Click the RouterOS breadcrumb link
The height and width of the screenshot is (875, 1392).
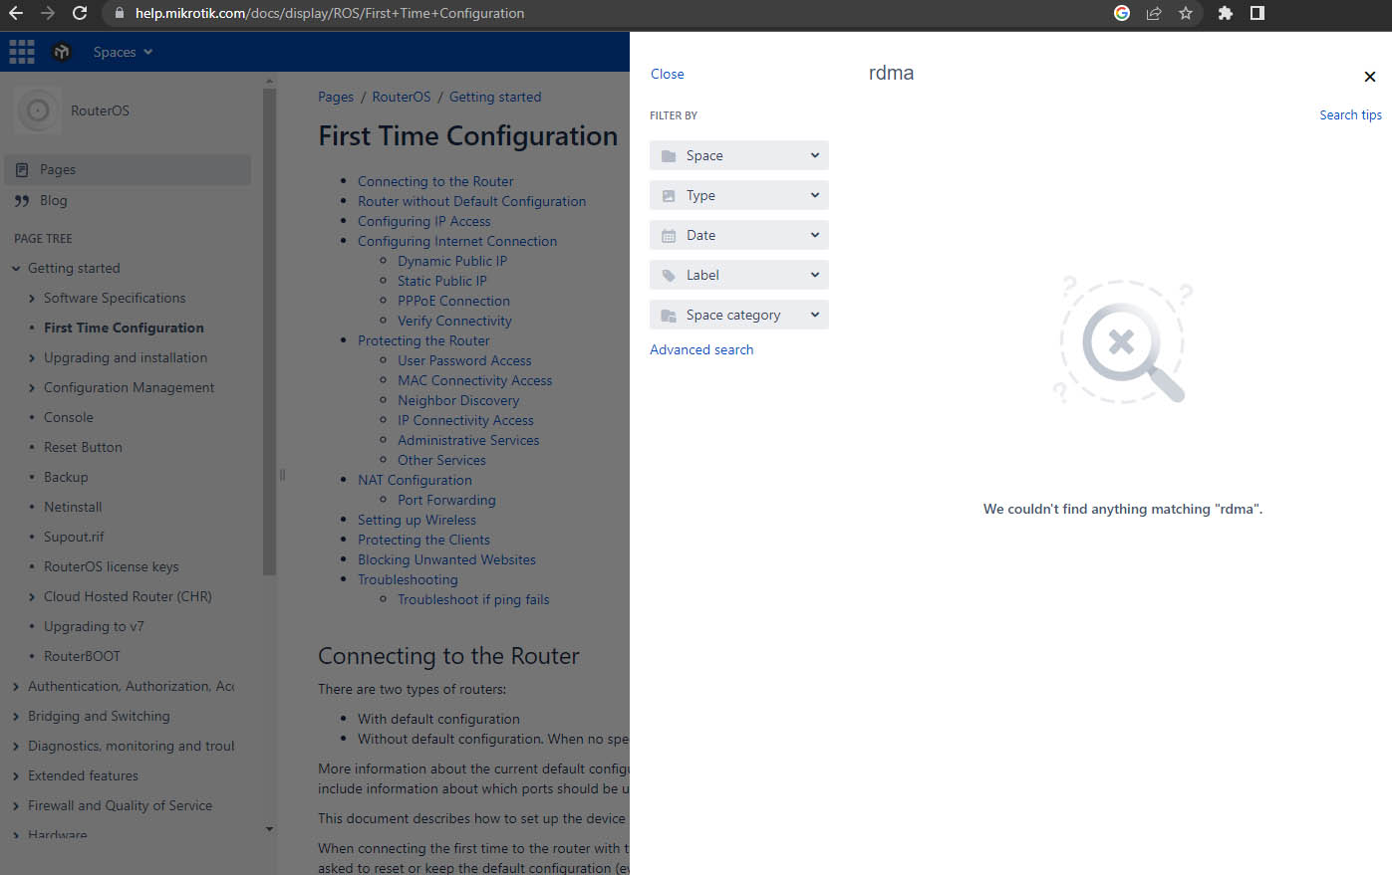(402, 97)
